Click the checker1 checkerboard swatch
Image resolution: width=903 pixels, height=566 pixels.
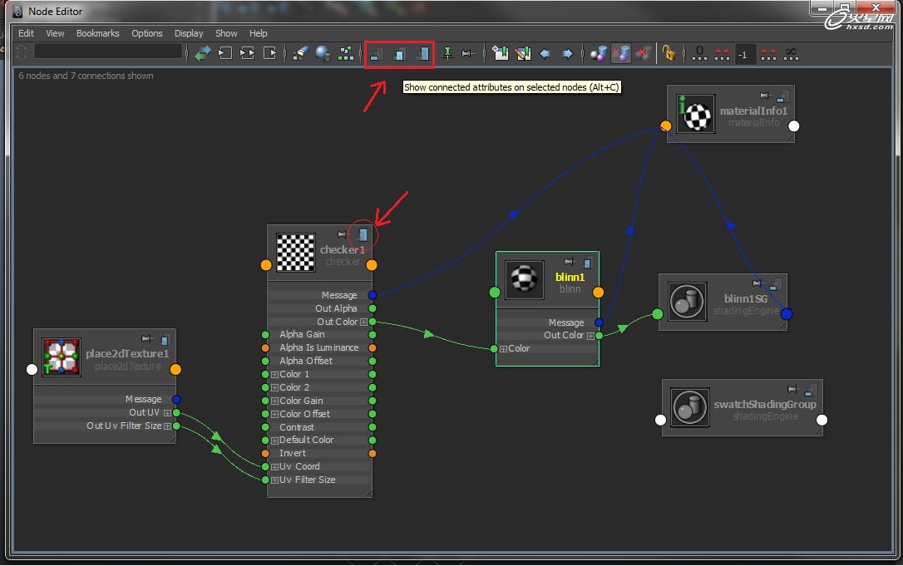295,253
